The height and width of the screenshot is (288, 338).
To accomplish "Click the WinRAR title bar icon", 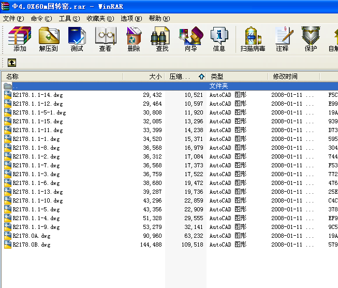I will [5, 6].
